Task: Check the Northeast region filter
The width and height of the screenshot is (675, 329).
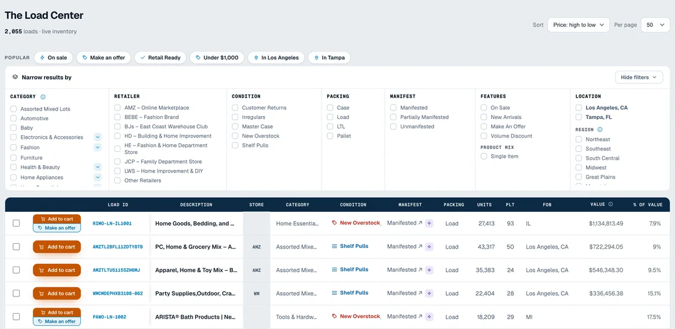Action: 579,139
